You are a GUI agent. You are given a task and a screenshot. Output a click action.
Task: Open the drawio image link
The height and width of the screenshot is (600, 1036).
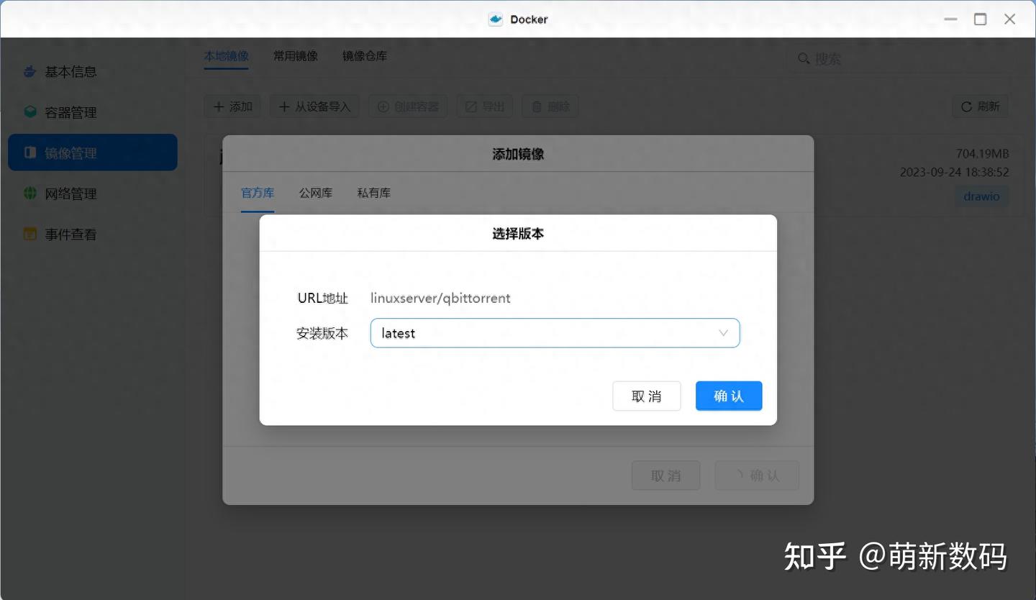(x=981, y=196)
